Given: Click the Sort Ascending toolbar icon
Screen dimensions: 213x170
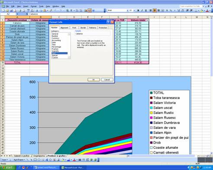Looking at the screenshot, I should (77, 10).
